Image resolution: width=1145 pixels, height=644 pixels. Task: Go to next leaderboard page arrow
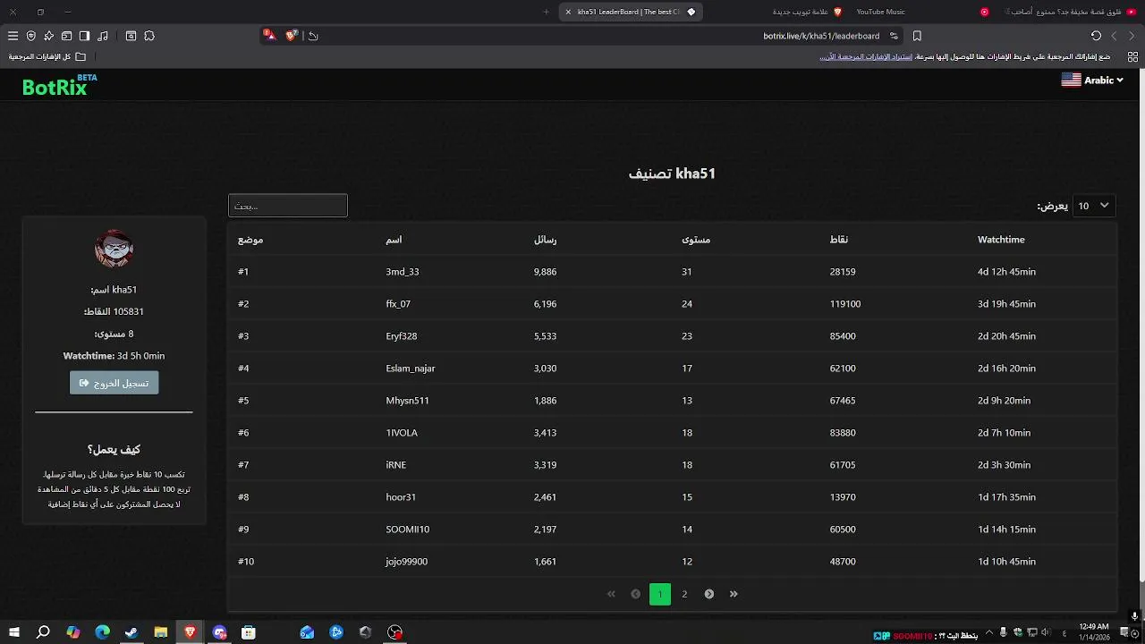[709, 594]
